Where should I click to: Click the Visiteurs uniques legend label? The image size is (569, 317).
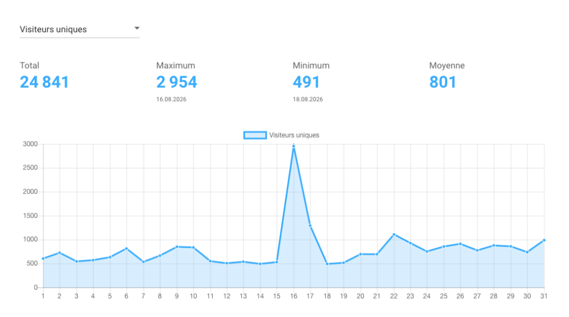(x=295, y=135)
